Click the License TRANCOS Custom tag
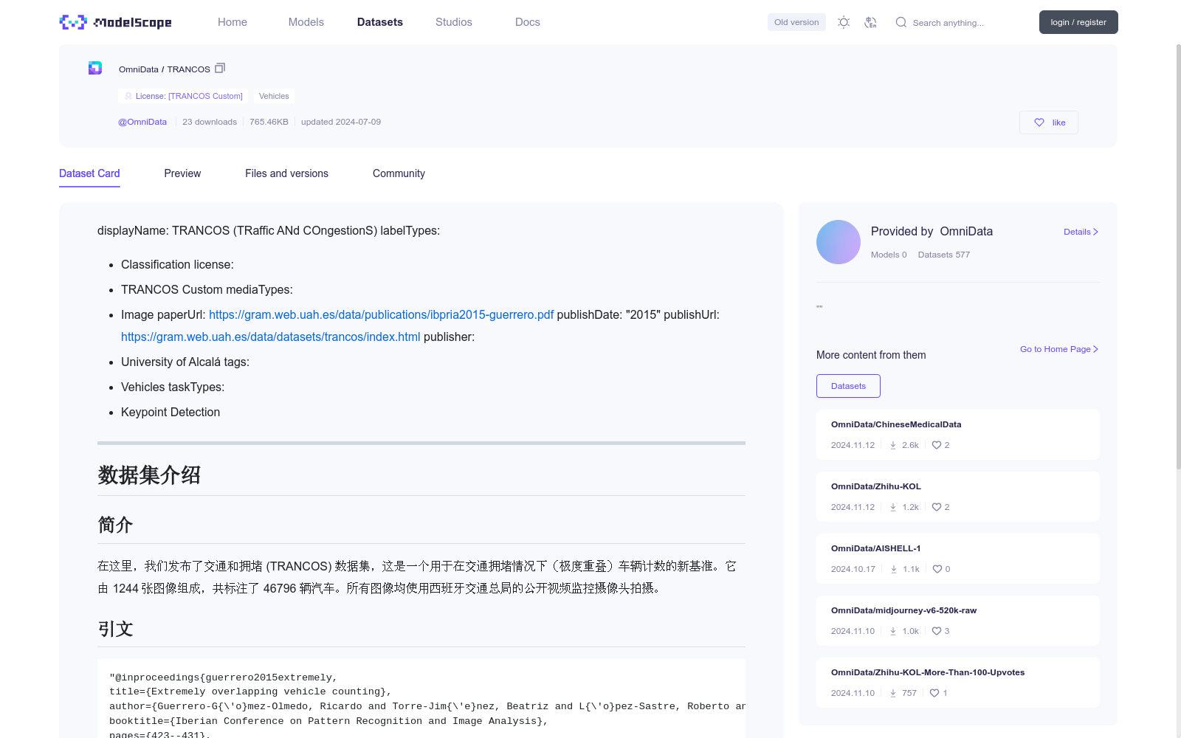This screenshot has height=738, width=1181. pyautogui.click(x=184, y=96)
